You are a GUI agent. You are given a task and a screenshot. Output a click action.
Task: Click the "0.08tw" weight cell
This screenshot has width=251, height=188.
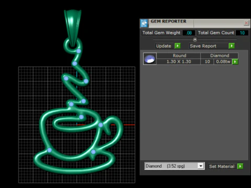(223, 62)
